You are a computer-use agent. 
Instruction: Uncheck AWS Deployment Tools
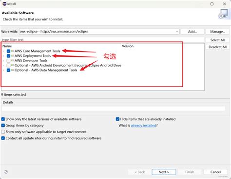8,56
